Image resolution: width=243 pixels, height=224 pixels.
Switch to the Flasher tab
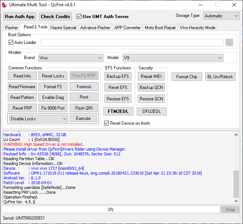(11, 28)
